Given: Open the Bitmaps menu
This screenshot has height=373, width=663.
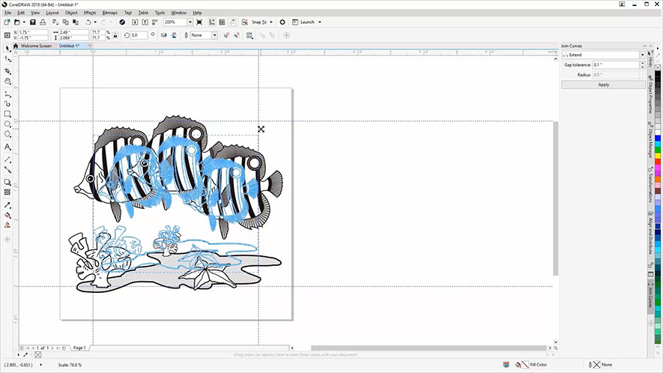Looking at the screenshot, I should coord(109,13).
